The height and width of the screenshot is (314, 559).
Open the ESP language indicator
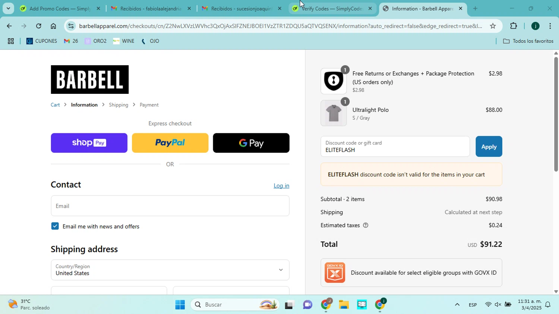473,305
